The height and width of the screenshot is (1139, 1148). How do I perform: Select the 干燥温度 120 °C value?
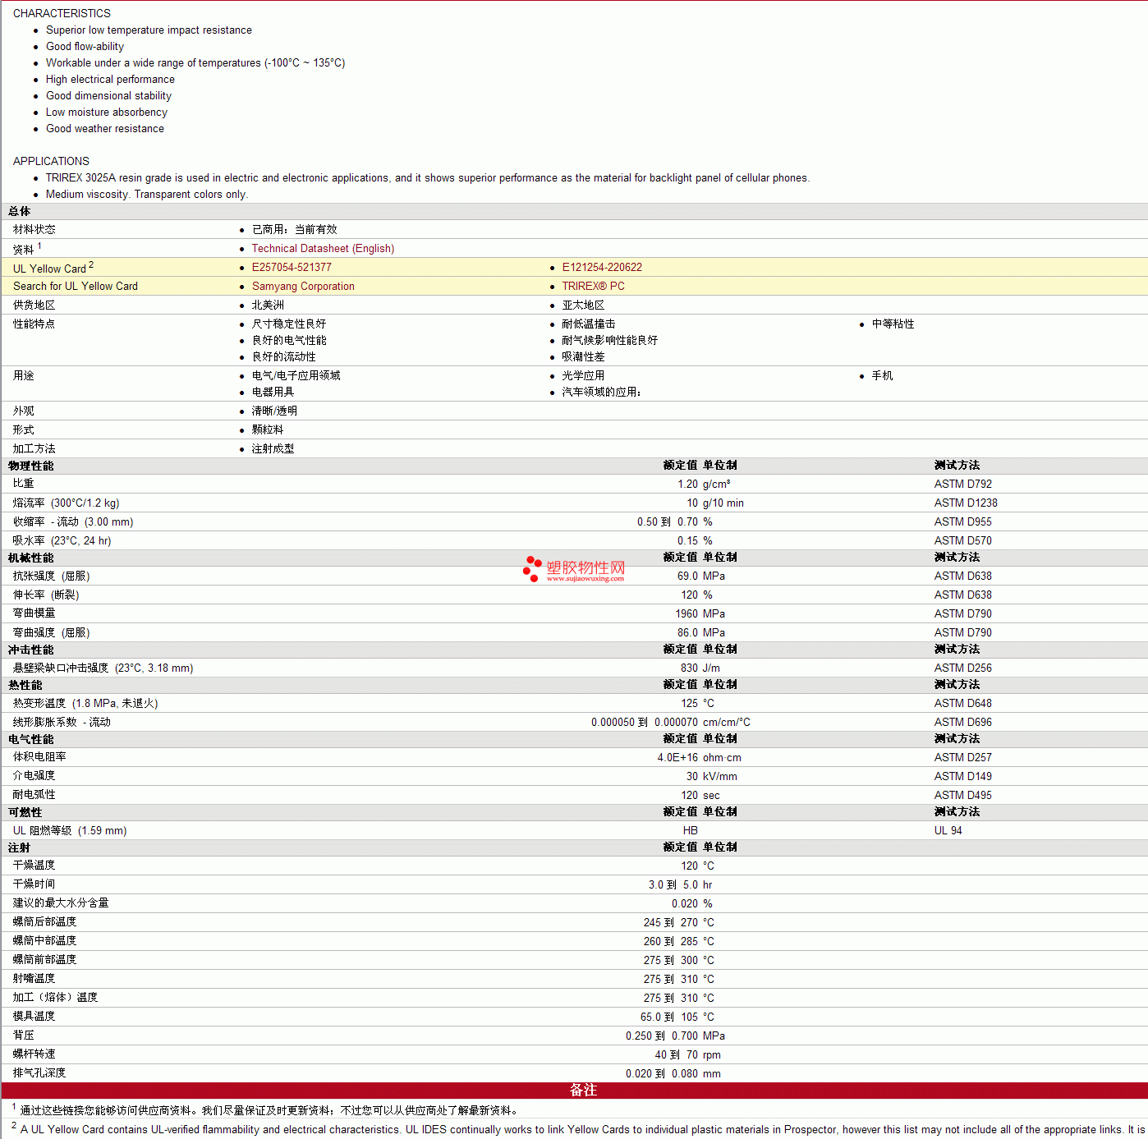pyautogui.click(x=697, y=866)
